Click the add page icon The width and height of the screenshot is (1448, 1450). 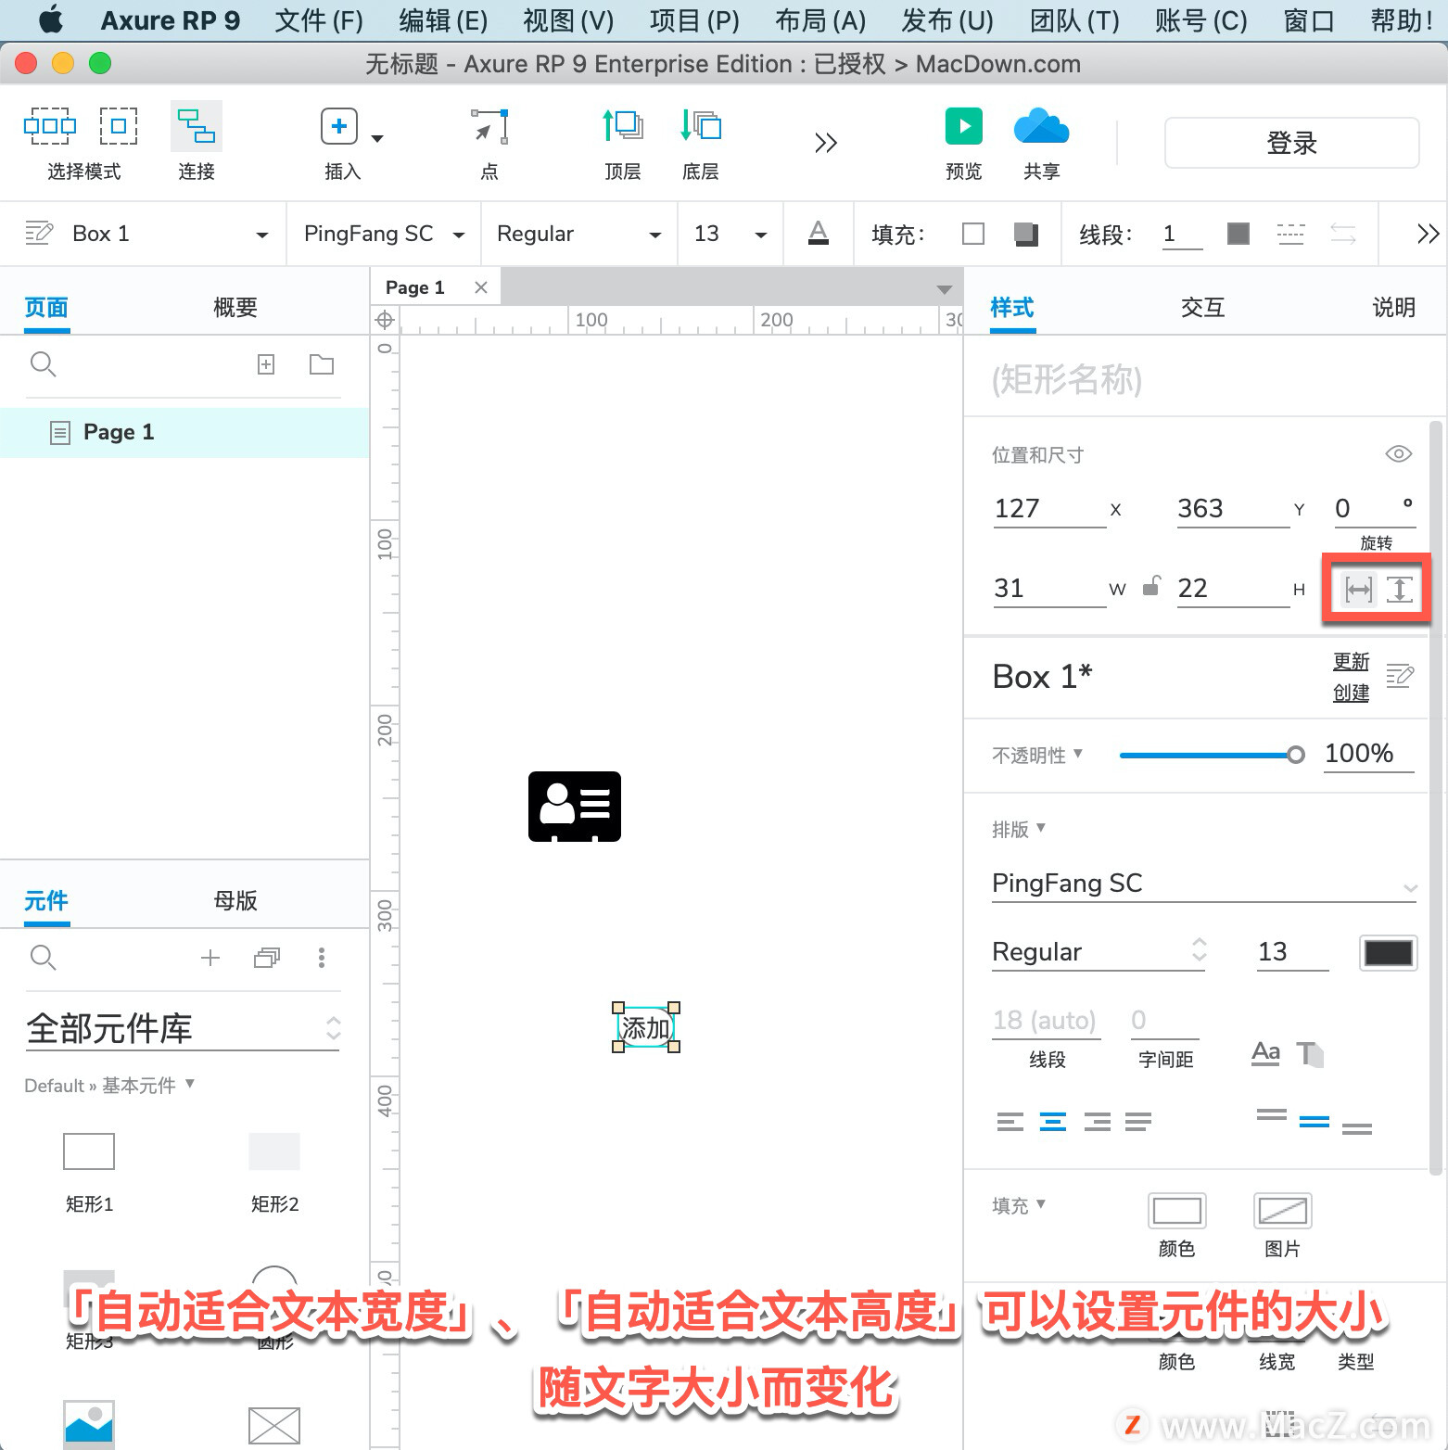[266, 364]
